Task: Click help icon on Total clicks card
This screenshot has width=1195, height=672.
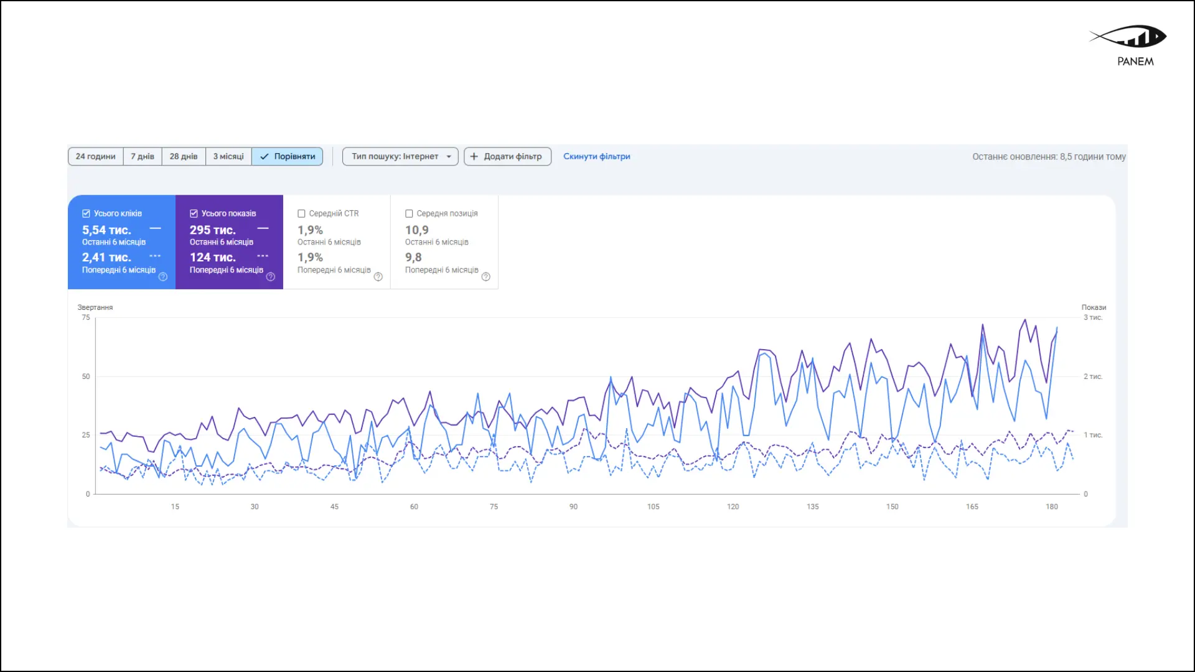Action: pos(163,277)
